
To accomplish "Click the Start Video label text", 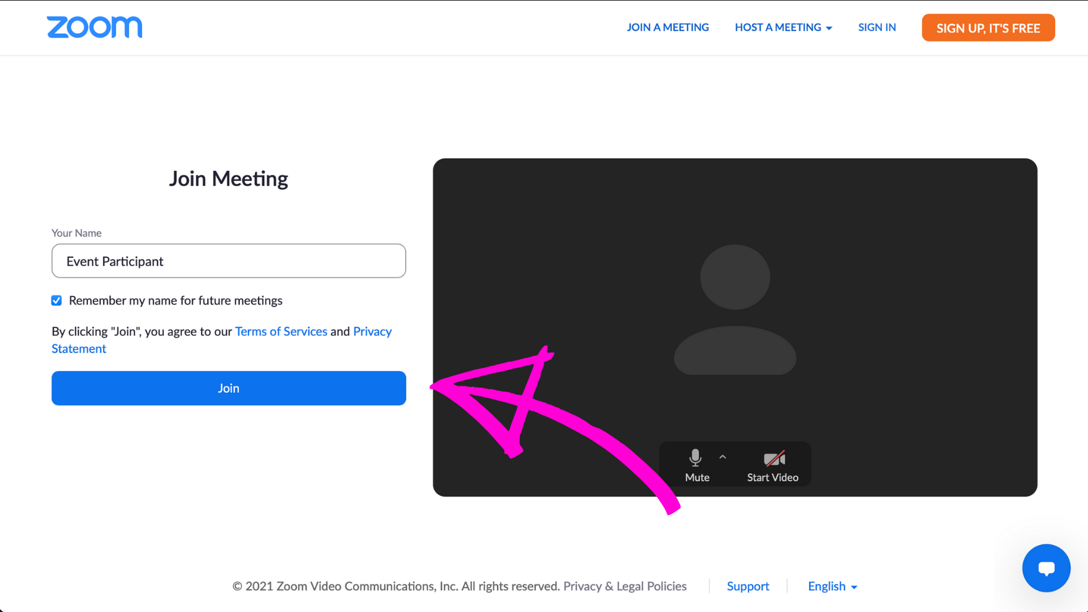I will click(x=772, y=477).
